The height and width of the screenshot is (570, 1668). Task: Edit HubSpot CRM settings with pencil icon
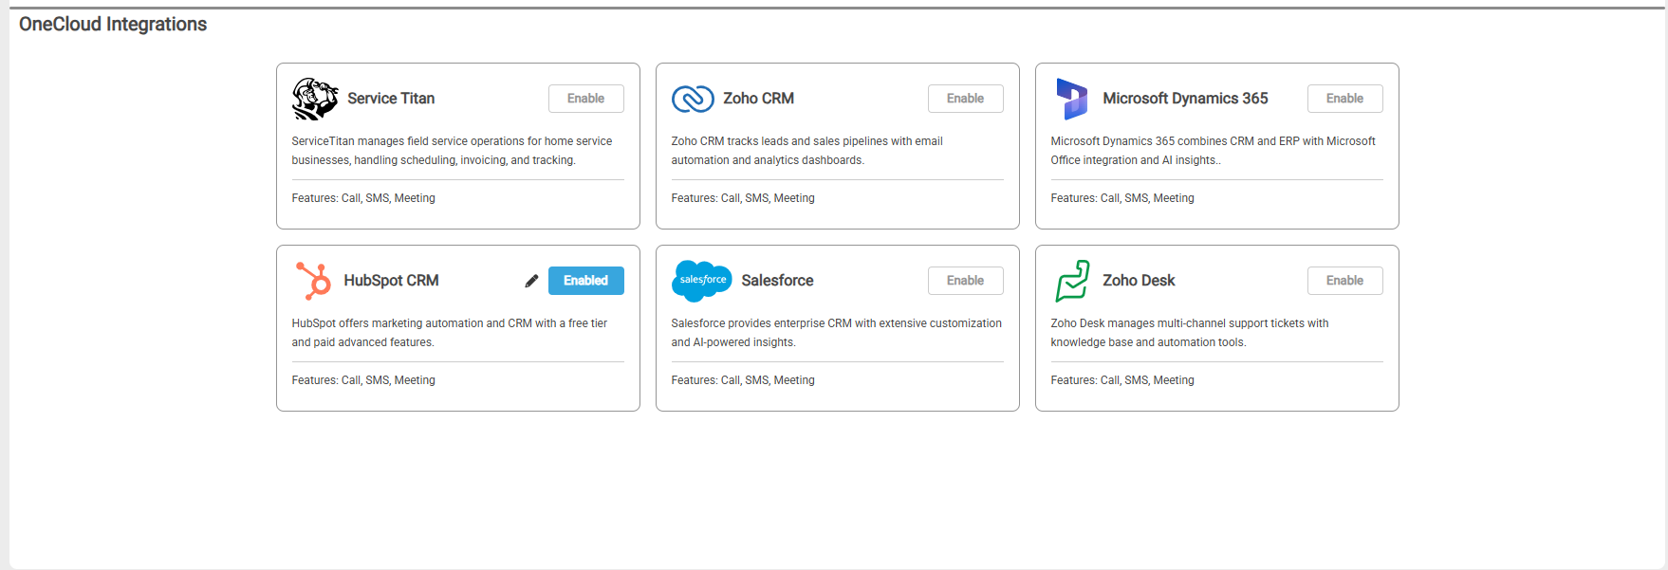(531, 281)
